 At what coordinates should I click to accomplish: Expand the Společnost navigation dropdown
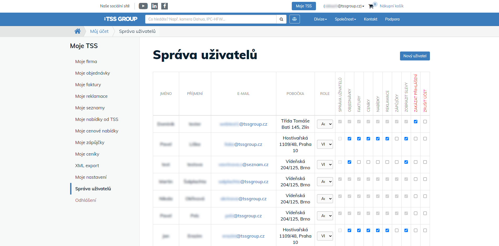click(345, 19)
